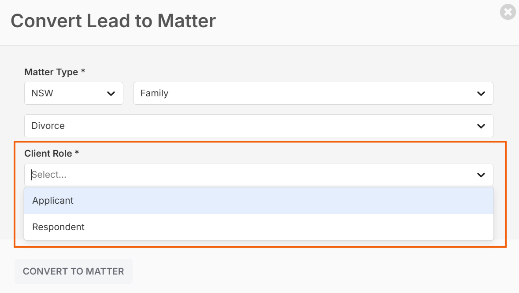Click the Convert Lead to Matter heading
Viewport: 519px width, 293px height.
(x=113, y=21)
